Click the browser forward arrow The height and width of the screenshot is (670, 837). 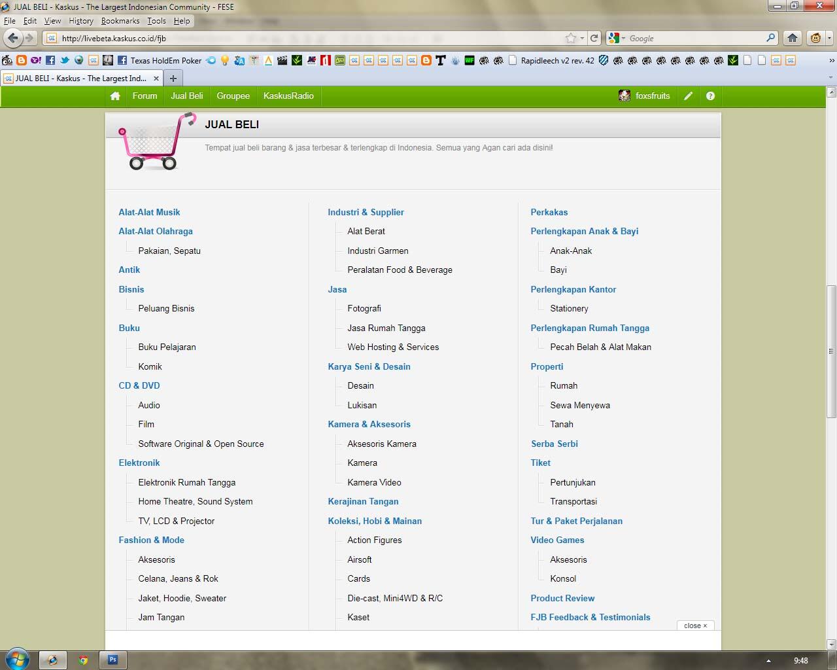click(29, 38)
